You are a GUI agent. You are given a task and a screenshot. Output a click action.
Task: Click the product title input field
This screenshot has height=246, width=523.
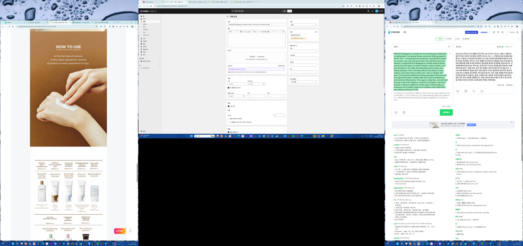coord(256,25)
